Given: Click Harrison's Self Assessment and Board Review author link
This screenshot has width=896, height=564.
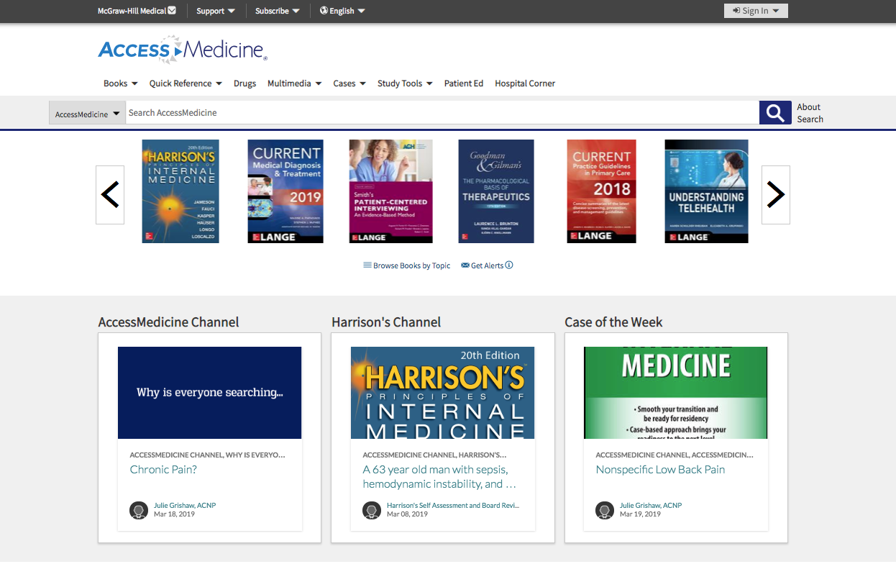Looking at the screenshot, I should point(453,505).
